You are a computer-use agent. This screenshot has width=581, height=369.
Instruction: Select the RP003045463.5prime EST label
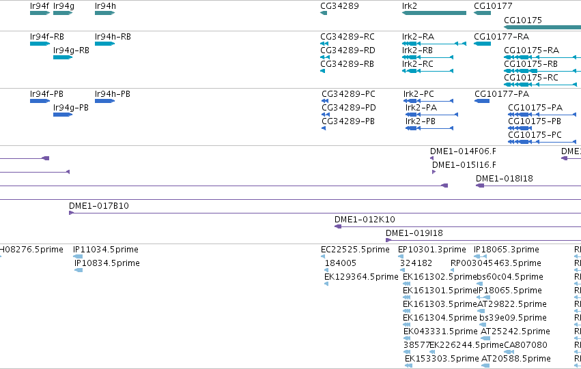(496, 263)
